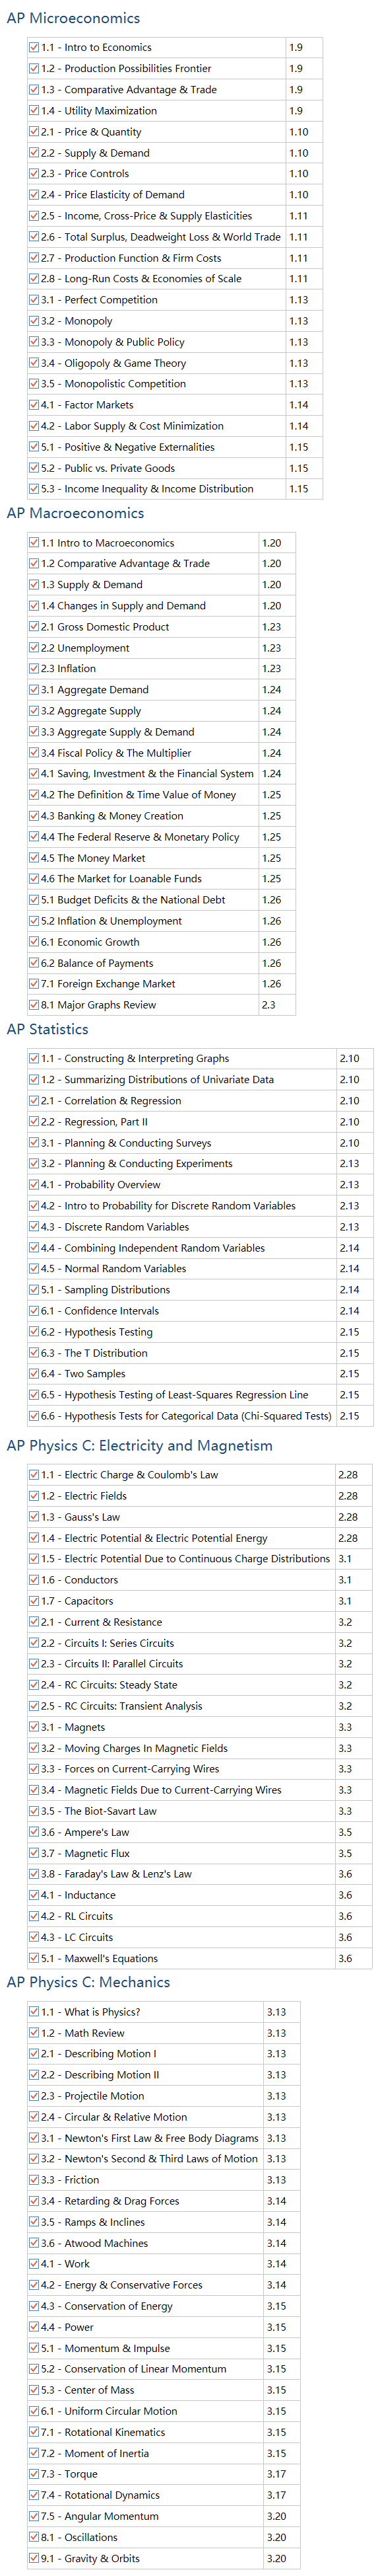Toggle 1.3 - Gauss's Law checkbox

(35, 1517)
